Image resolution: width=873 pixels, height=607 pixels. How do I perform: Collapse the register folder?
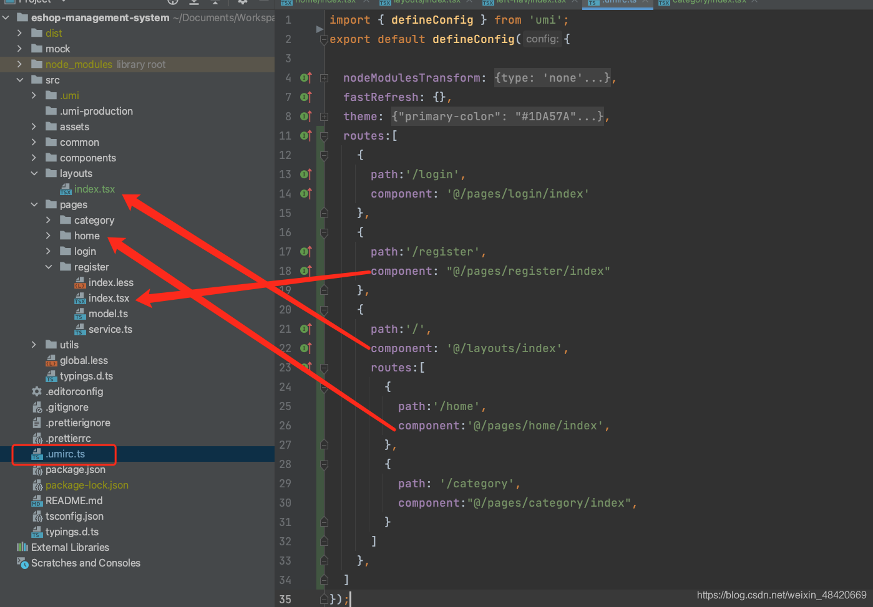pyautogui.click(x=49, y=267)
